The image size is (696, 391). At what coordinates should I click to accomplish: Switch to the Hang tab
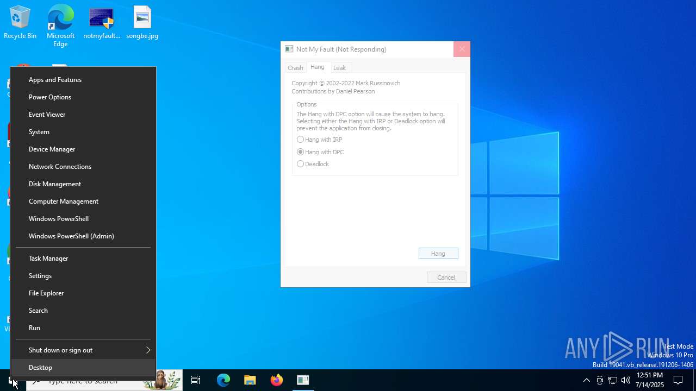318,67
